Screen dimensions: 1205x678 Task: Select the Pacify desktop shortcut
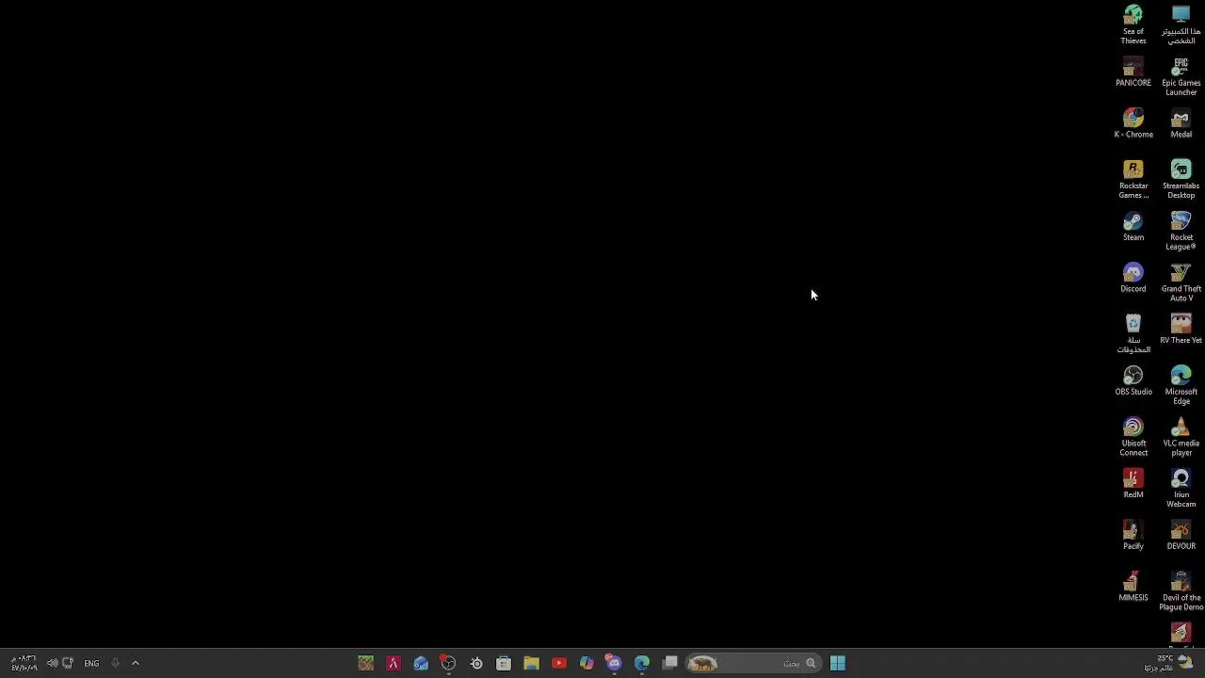1133,536
